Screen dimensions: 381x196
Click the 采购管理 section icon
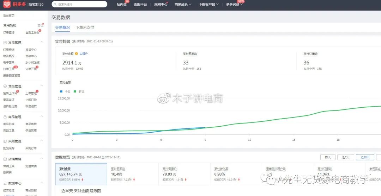coord(5,141)
